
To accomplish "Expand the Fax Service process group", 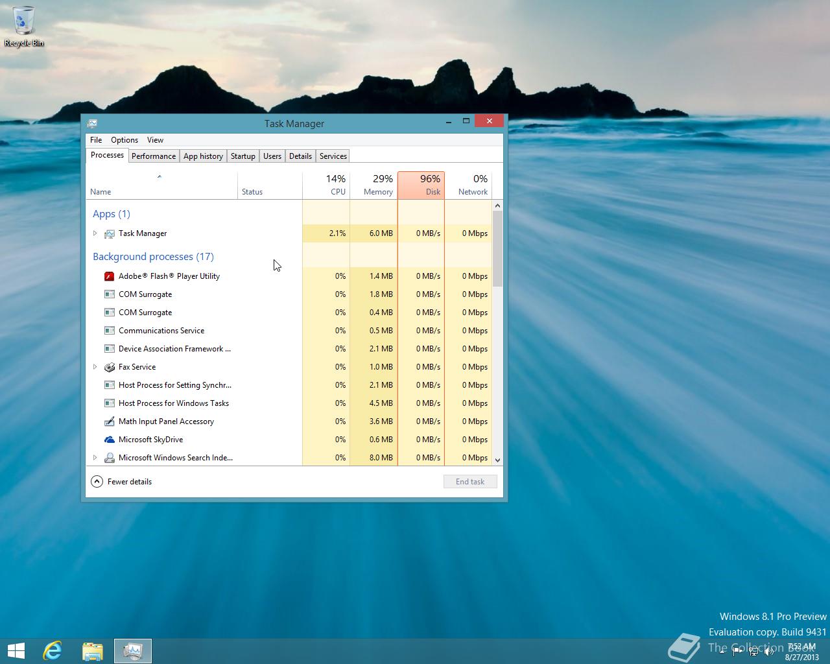I will pyautogui.click(x=95, y=367).
